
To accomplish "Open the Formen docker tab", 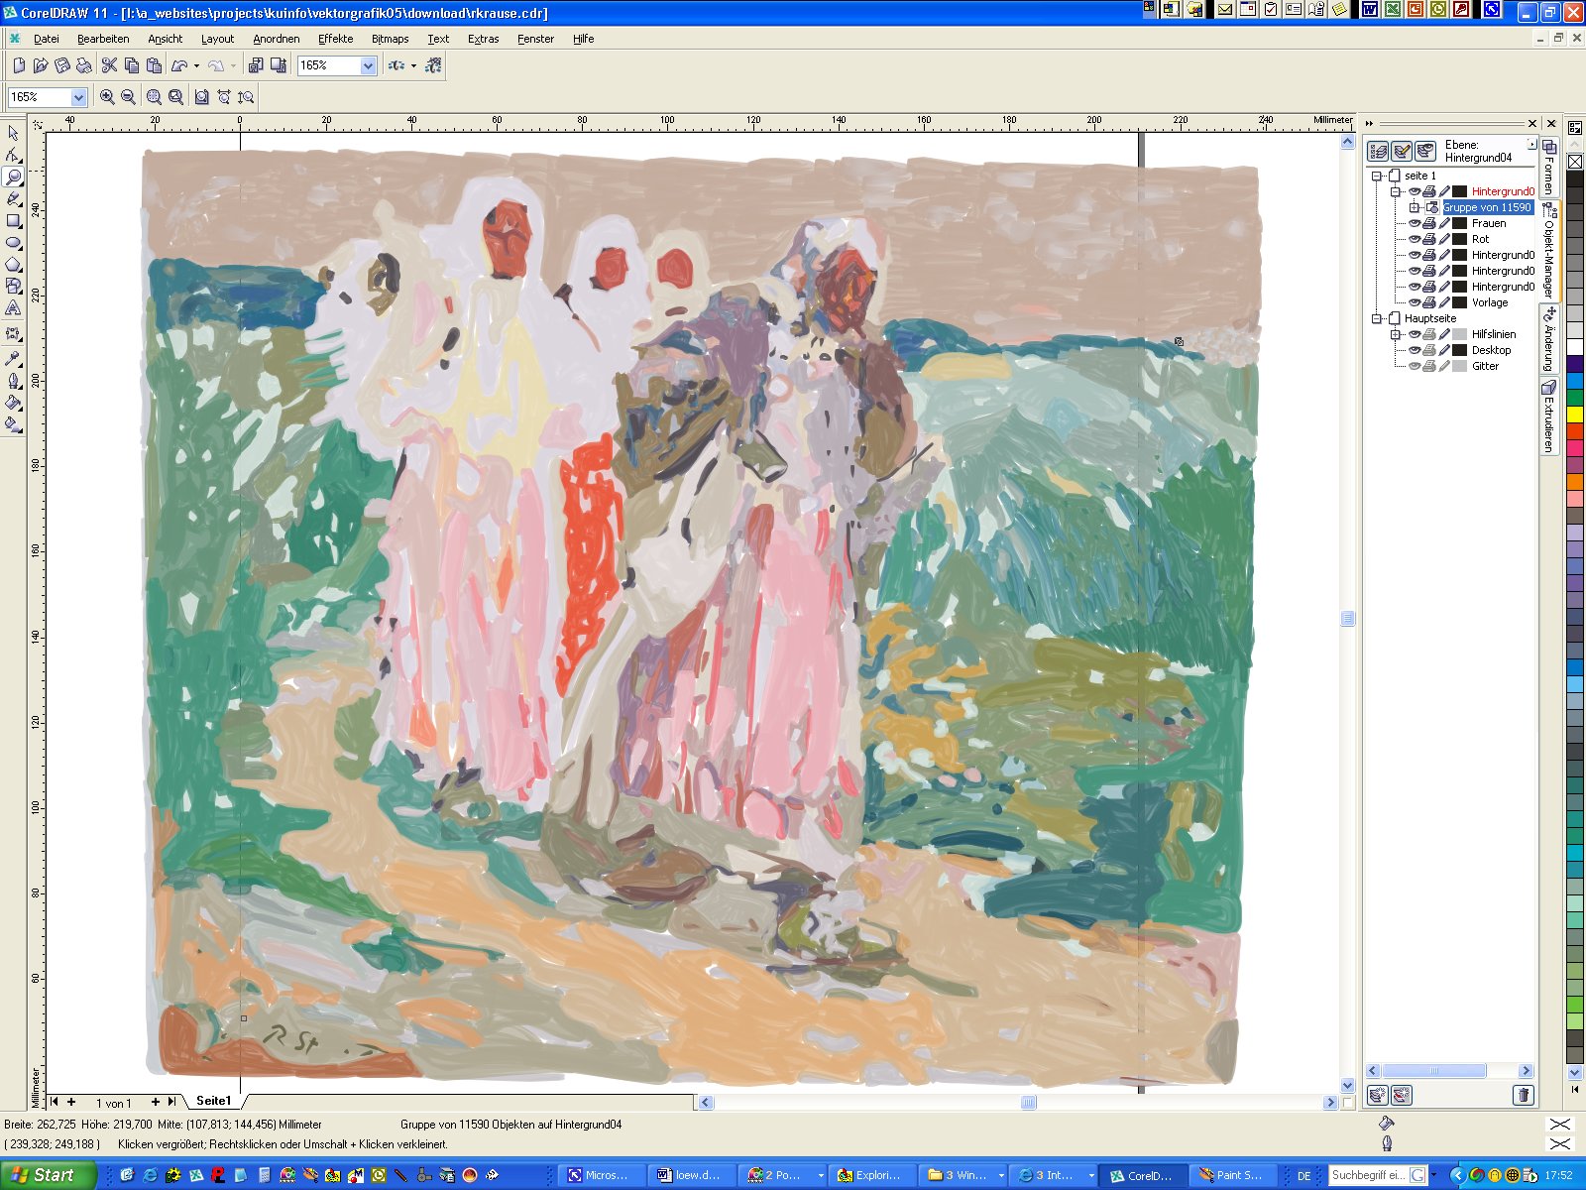I will (1549, 167).
